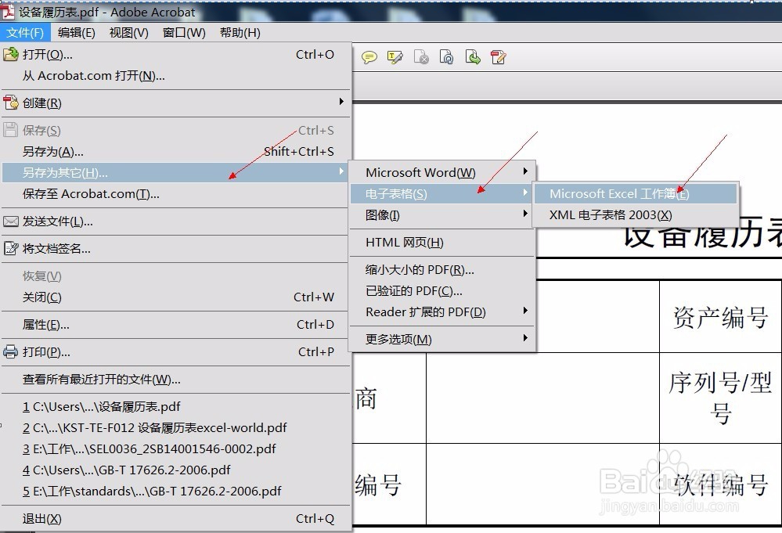Click the envelope icon beside 发送文件(L)
The height and width of the screenshot is (533, 782).
point(10,221)
